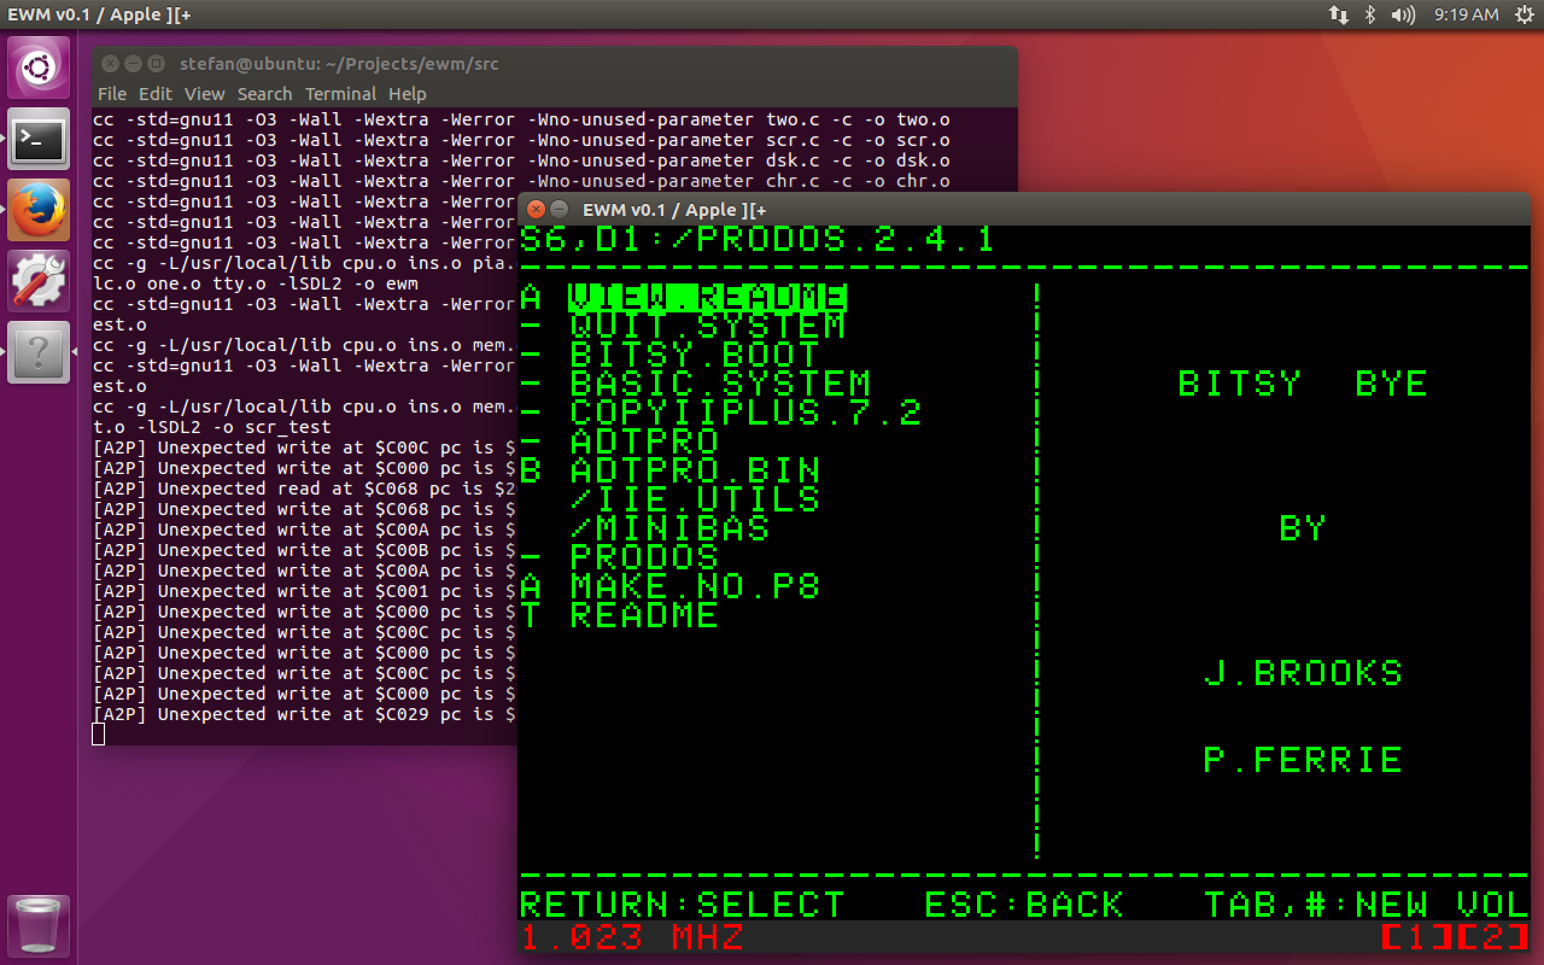
Task: Open the session power menu icon
Action: pyautogui.click(x=1524, y=14)
